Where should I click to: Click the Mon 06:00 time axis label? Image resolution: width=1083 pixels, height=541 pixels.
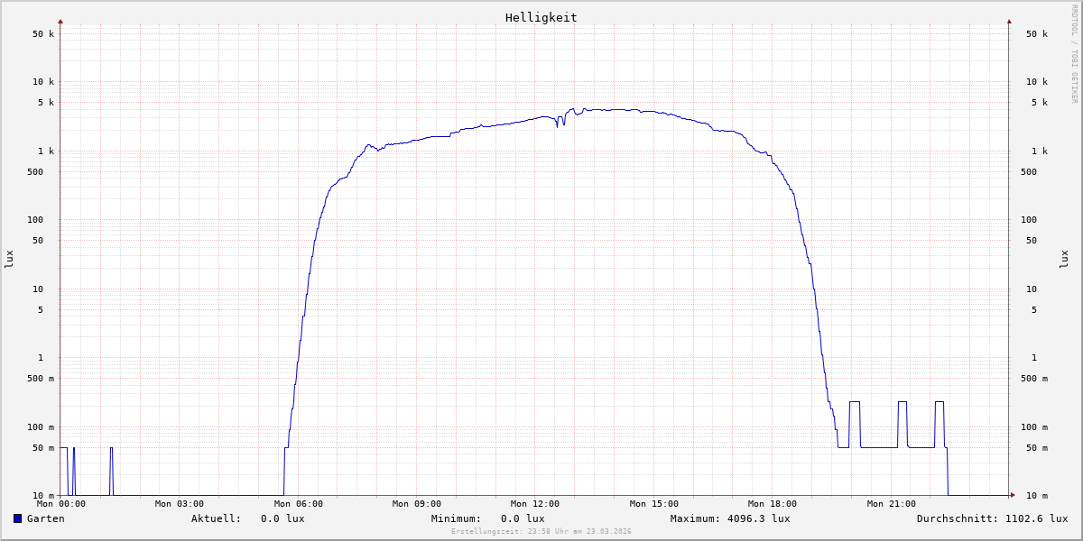click(298, 504)
